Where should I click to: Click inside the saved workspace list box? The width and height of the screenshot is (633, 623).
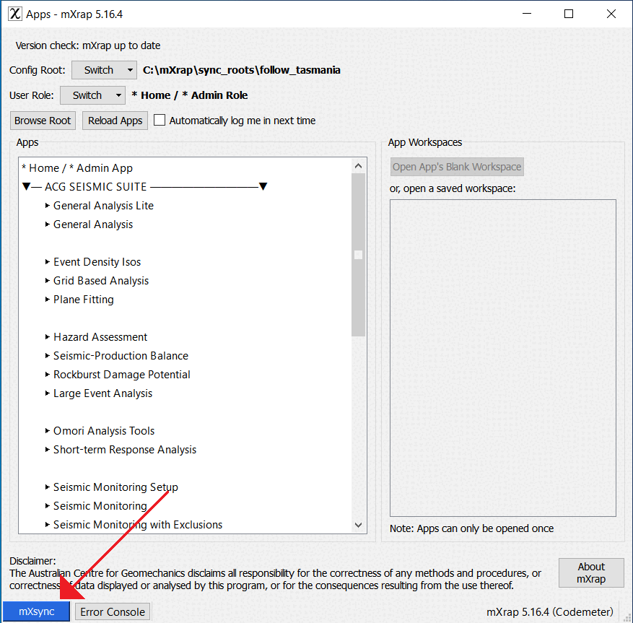[503, 358]
